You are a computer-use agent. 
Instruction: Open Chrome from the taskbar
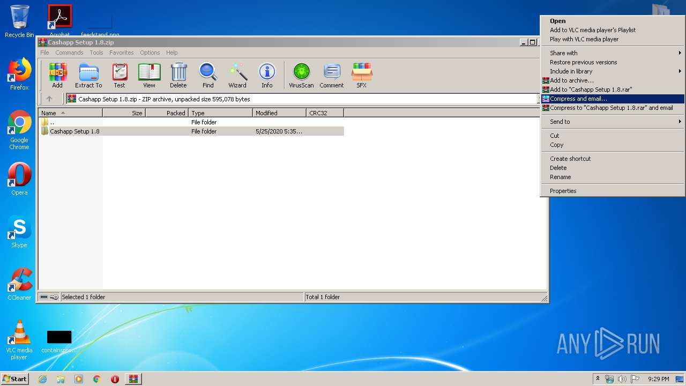tap(96, 379)
